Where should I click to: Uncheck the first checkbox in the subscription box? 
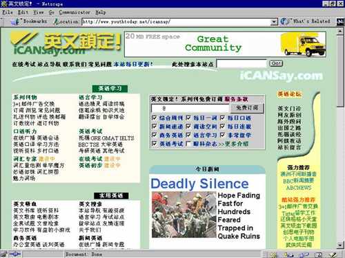point(155,118)
